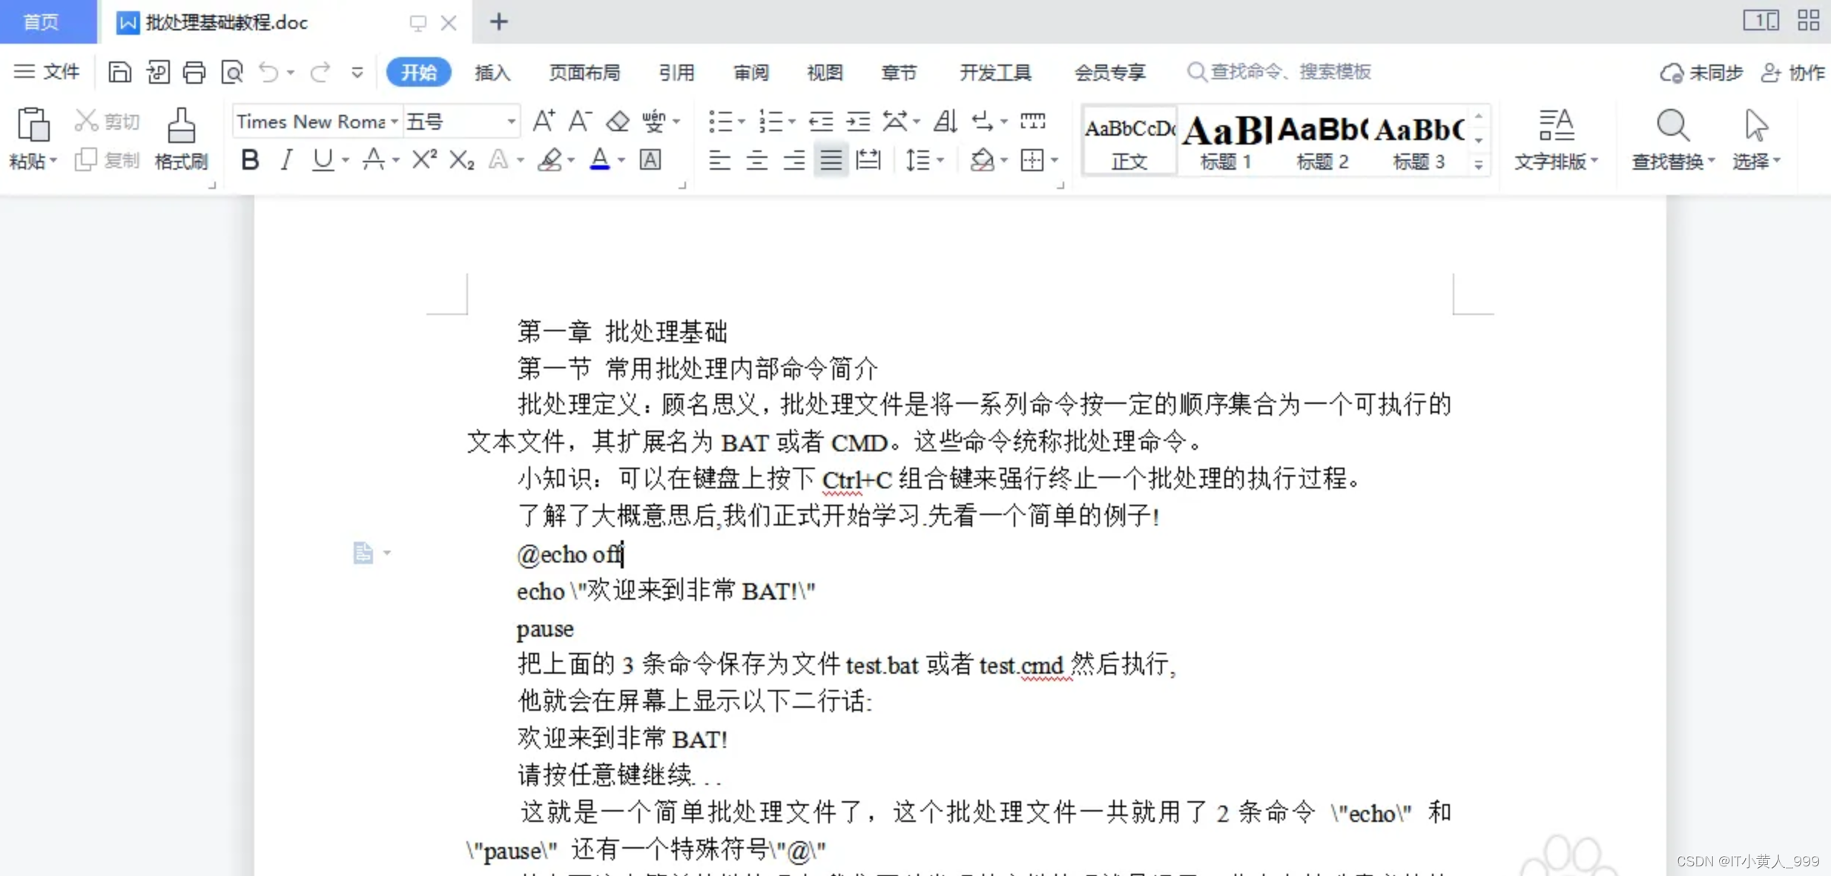Apply the text highlight color
This screenshot has width=1831, height=876.
(550, 160)
